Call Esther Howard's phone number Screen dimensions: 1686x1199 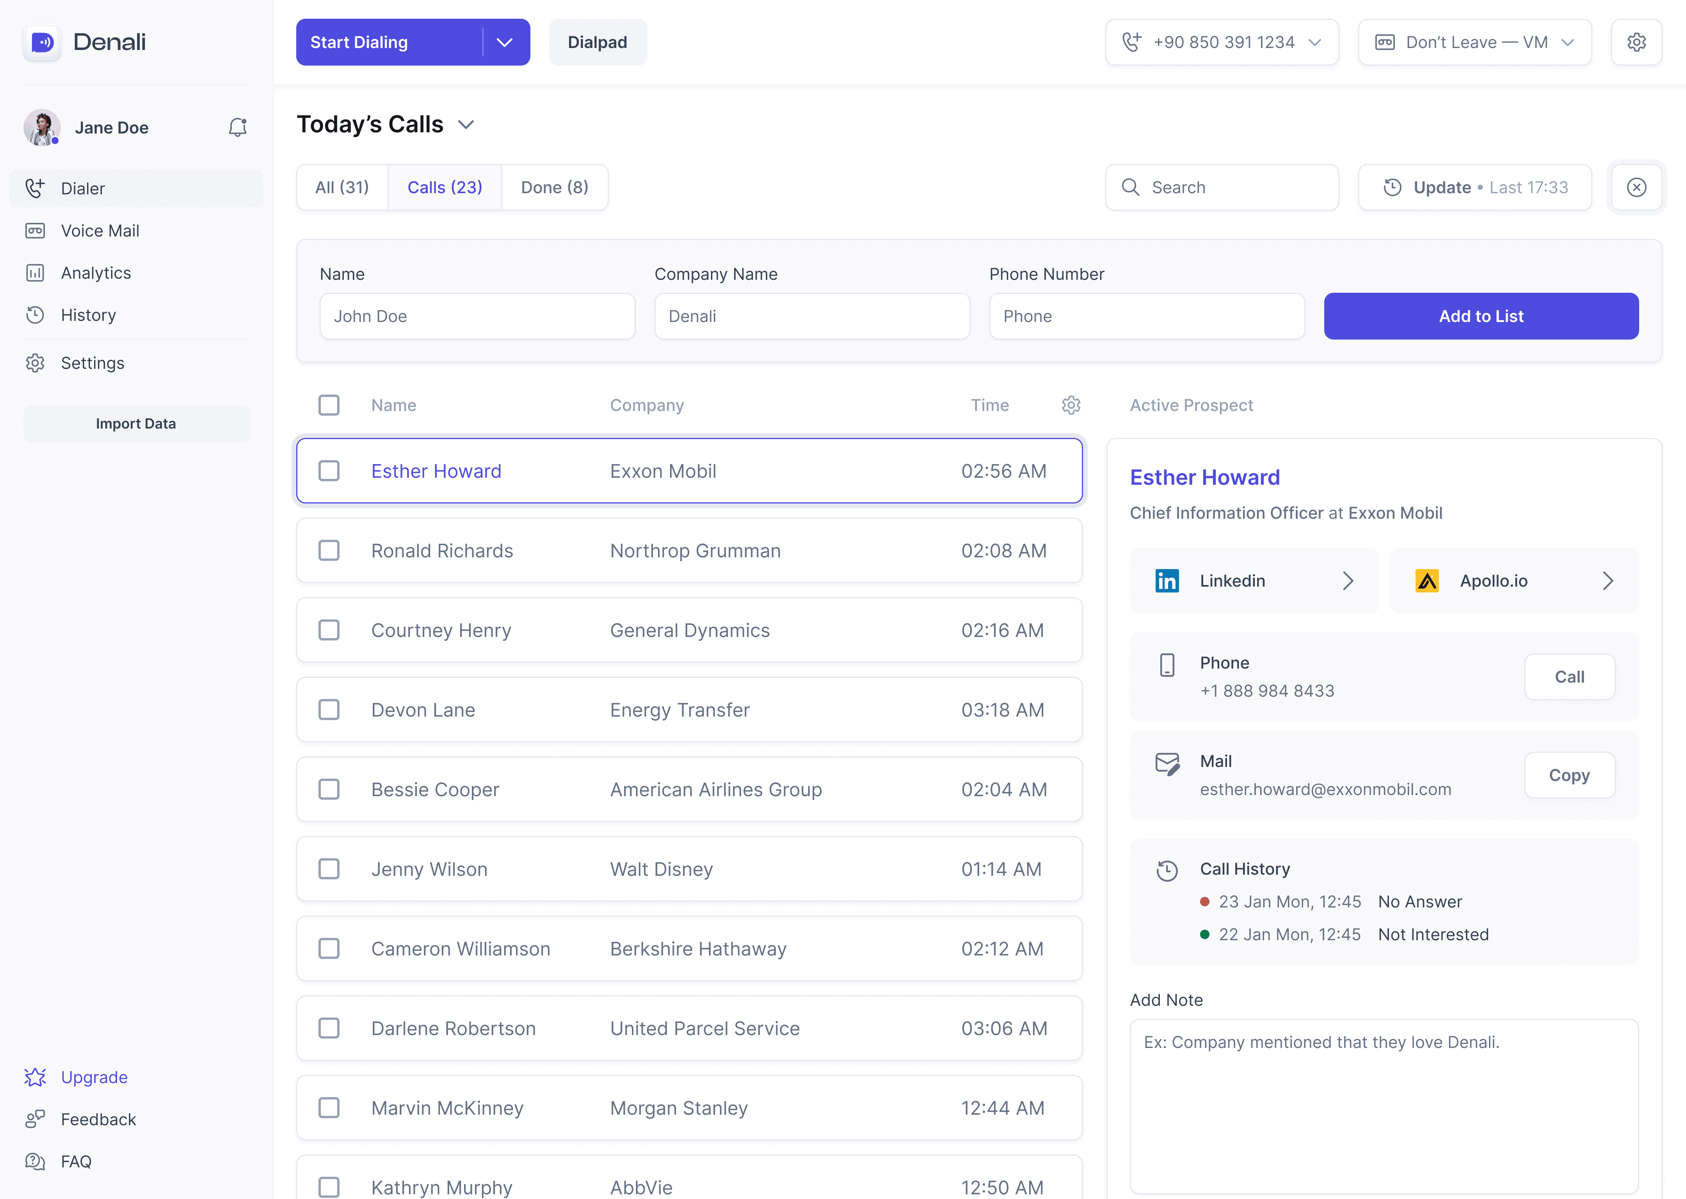(x=1569, y=677)
